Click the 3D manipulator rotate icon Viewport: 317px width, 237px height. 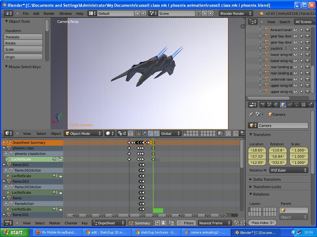coord(151,133)
